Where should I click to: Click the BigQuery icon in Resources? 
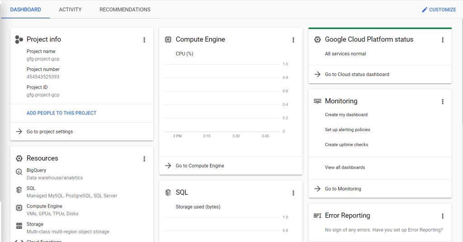(x=19, y=172)
